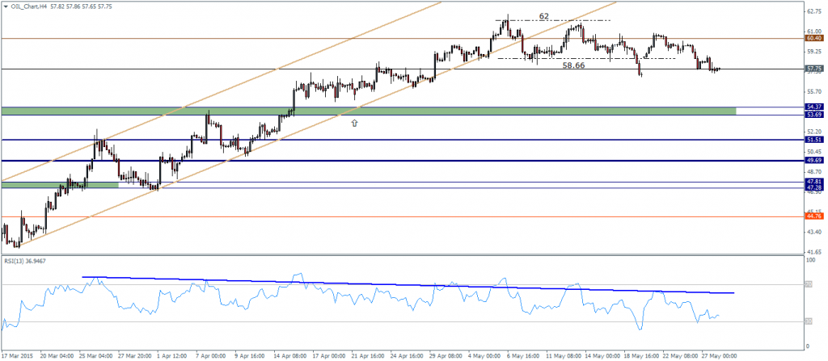Click the 17 Mar 2015 date label
The height and width of the screenshot is (361, 828).
click(17, 355)
